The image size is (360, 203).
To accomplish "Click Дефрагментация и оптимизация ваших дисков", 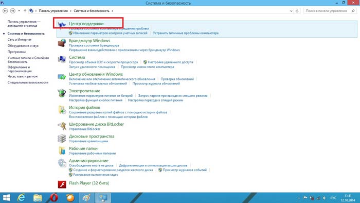I will (153, 165).
